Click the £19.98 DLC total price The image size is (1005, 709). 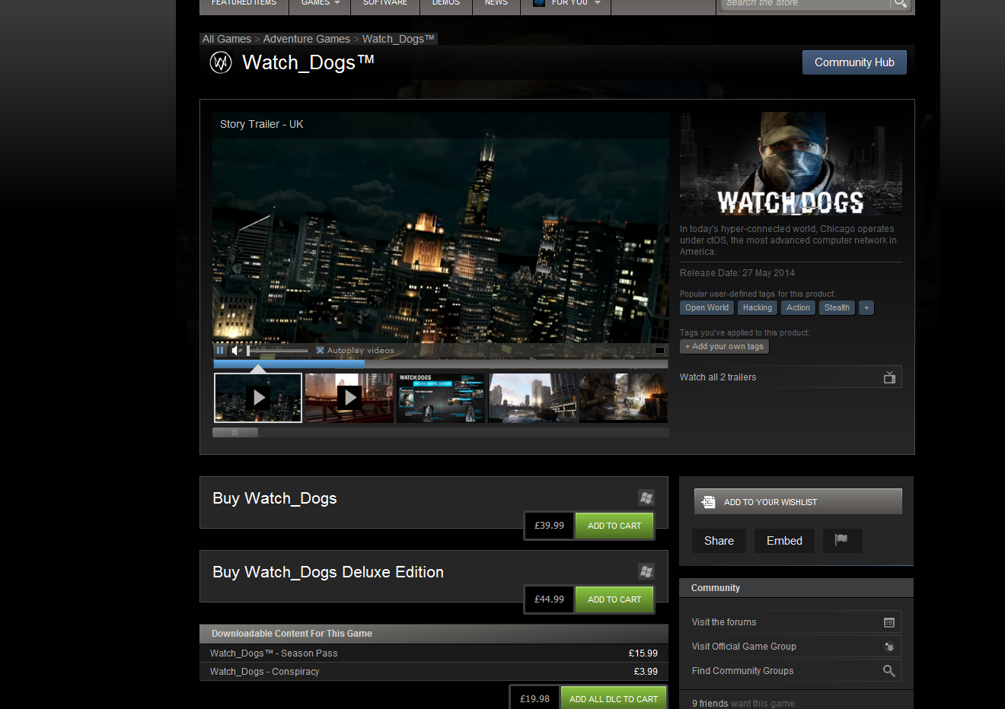click(534, 699)
